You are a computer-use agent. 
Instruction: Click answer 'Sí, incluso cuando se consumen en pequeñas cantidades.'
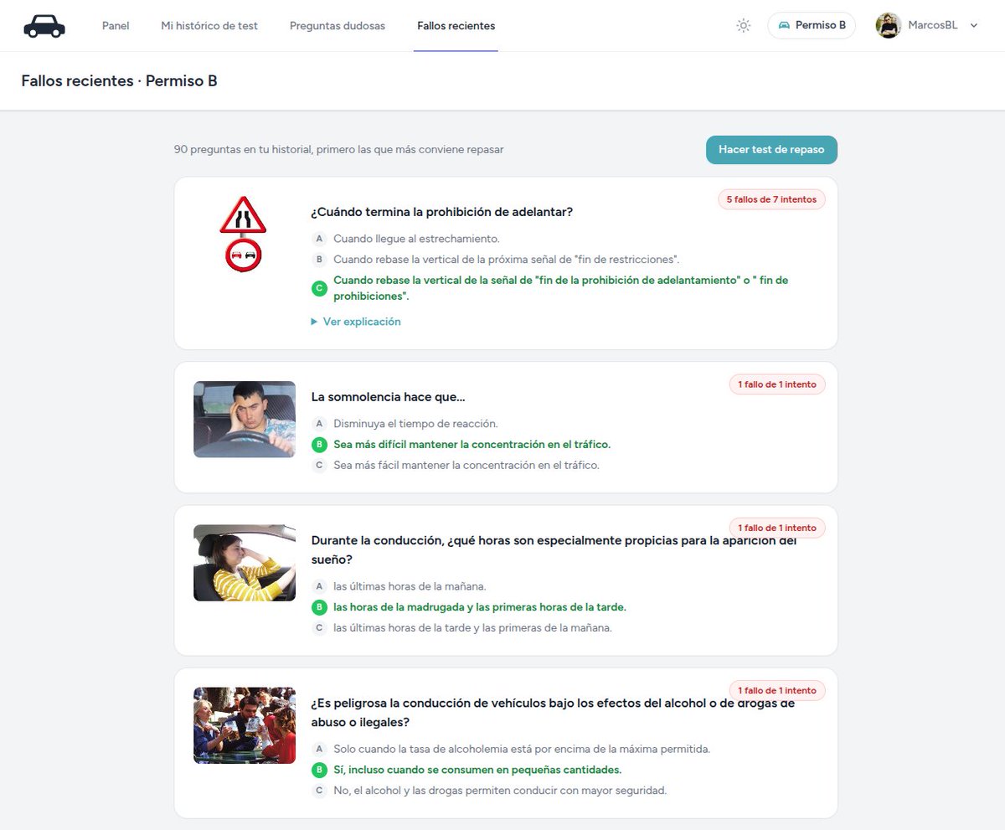(477, 770)
